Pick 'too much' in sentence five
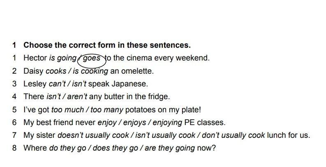This screenshot has width=326, height=167. coord(67,109)
